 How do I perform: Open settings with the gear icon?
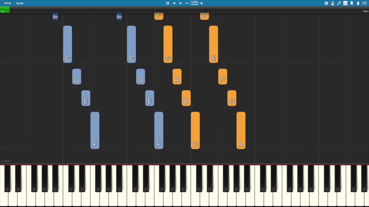click(x=326, y=3)
